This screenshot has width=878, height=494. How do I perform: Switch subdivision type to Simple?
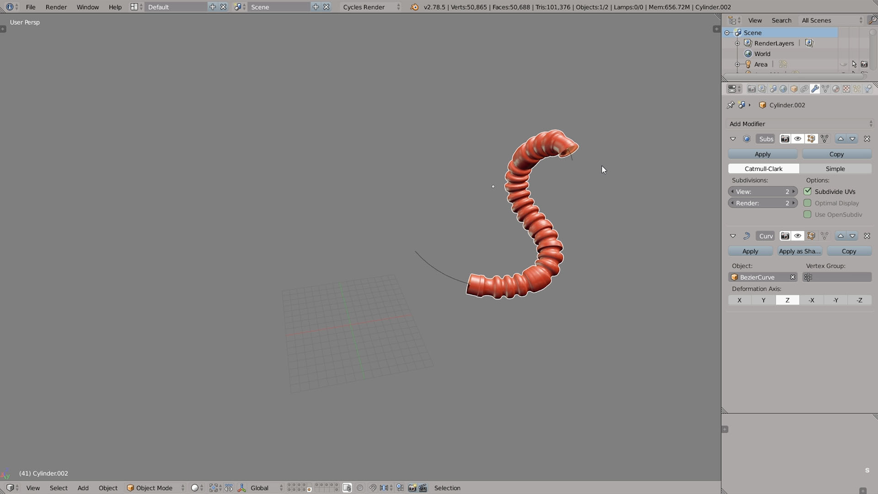coord(835,169)
